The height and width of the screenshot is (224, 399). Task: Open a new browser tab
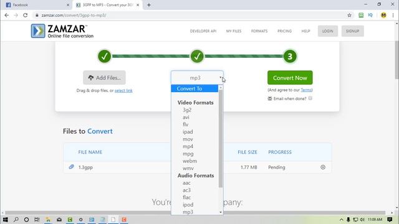point(149,5)
